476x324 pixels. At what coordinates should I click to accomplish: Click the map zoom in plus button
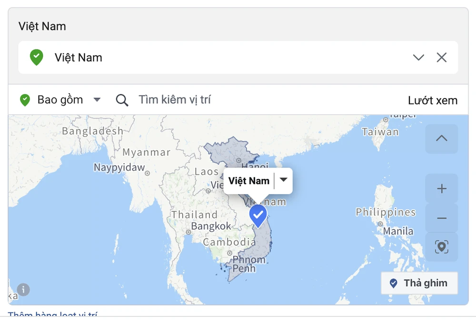(441, 188)
